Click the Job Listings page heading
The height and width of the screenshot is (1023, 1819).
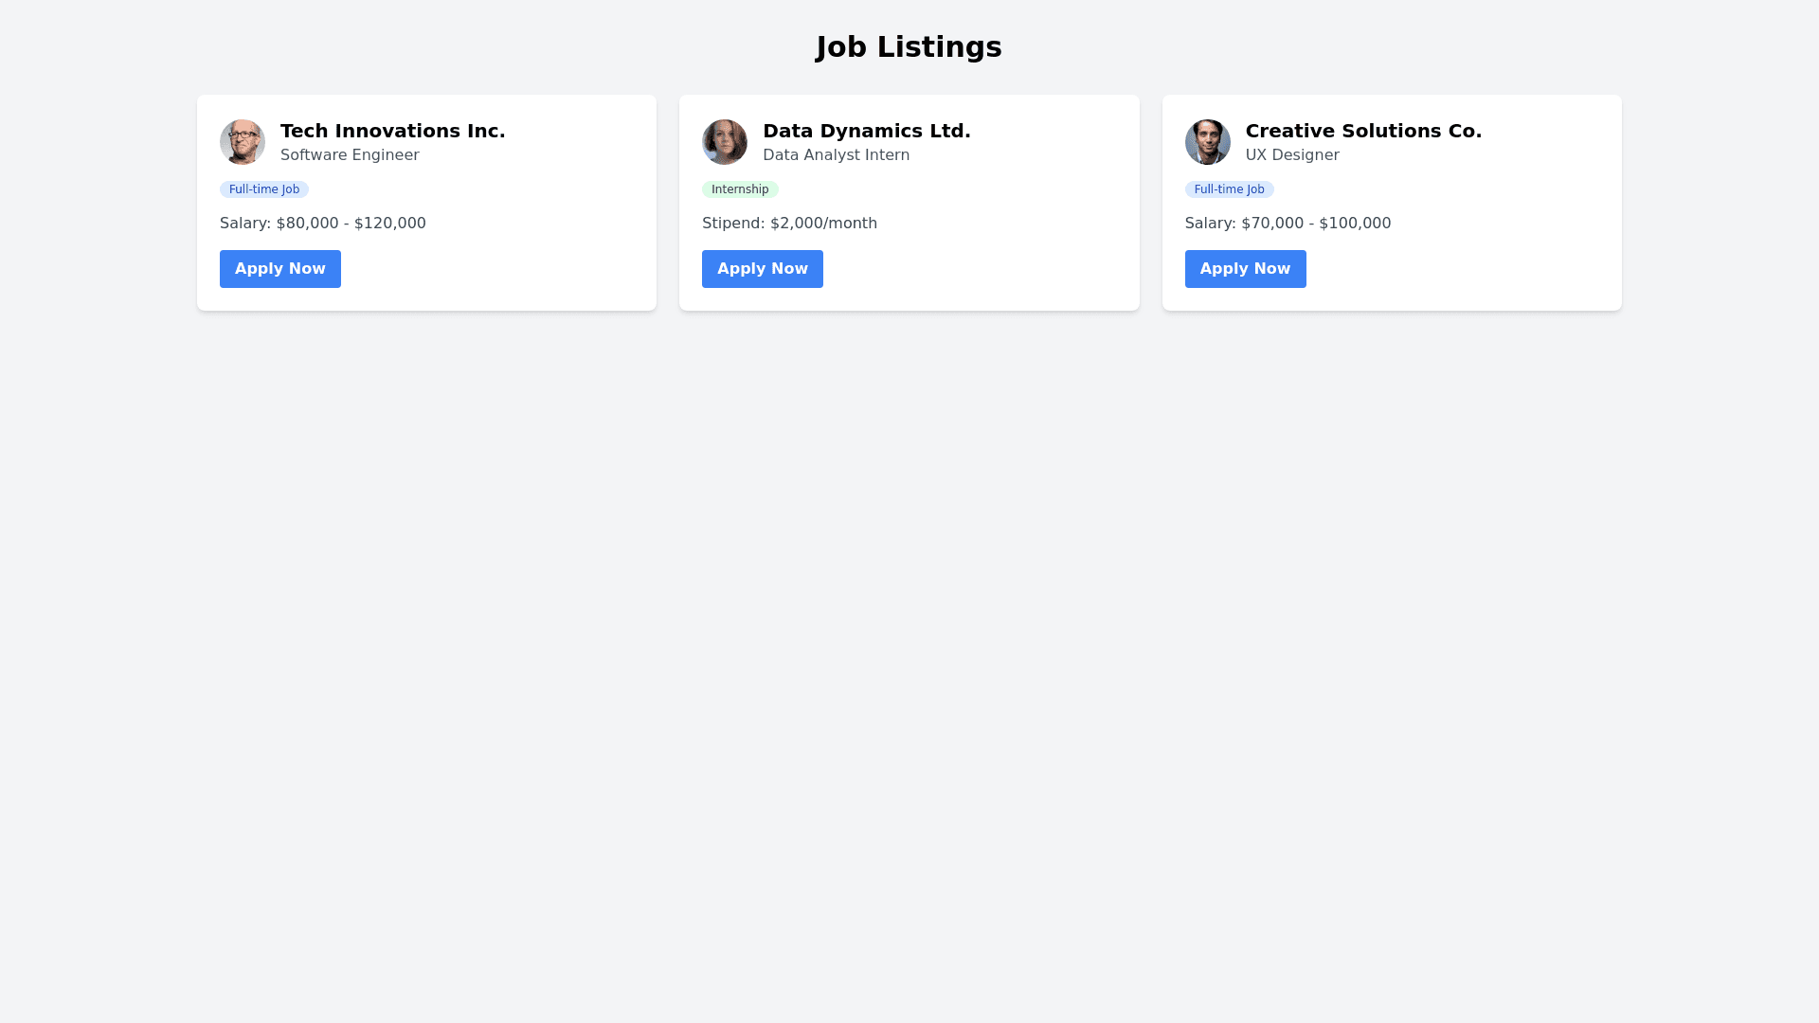(x=909, y=46)
